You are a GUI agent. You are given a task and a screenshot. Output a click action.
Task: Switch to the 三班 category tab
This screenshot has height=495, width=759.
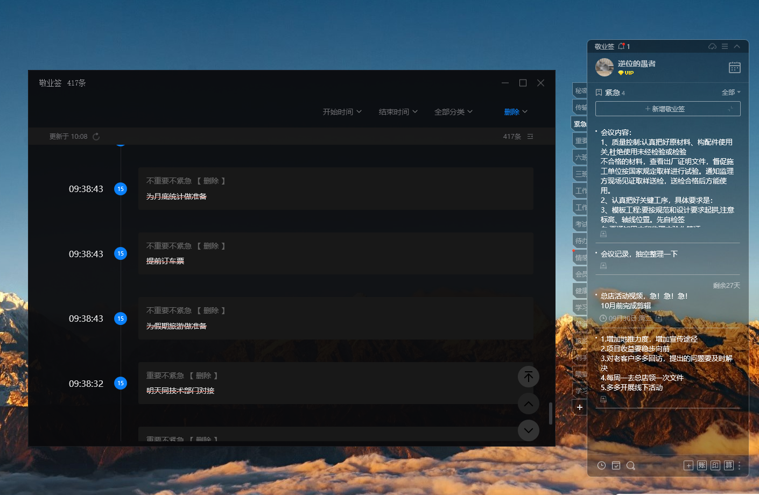click(x=580, y=174)
